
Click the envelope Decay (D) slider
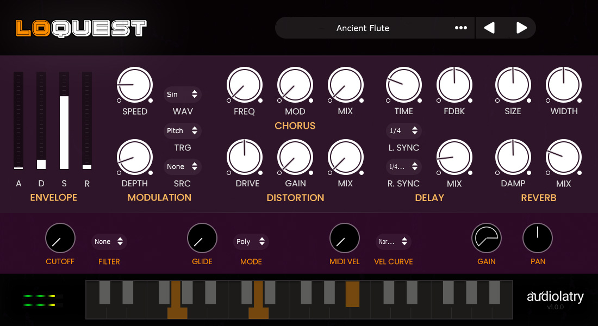pyautogui.click(x=41, y=121)
